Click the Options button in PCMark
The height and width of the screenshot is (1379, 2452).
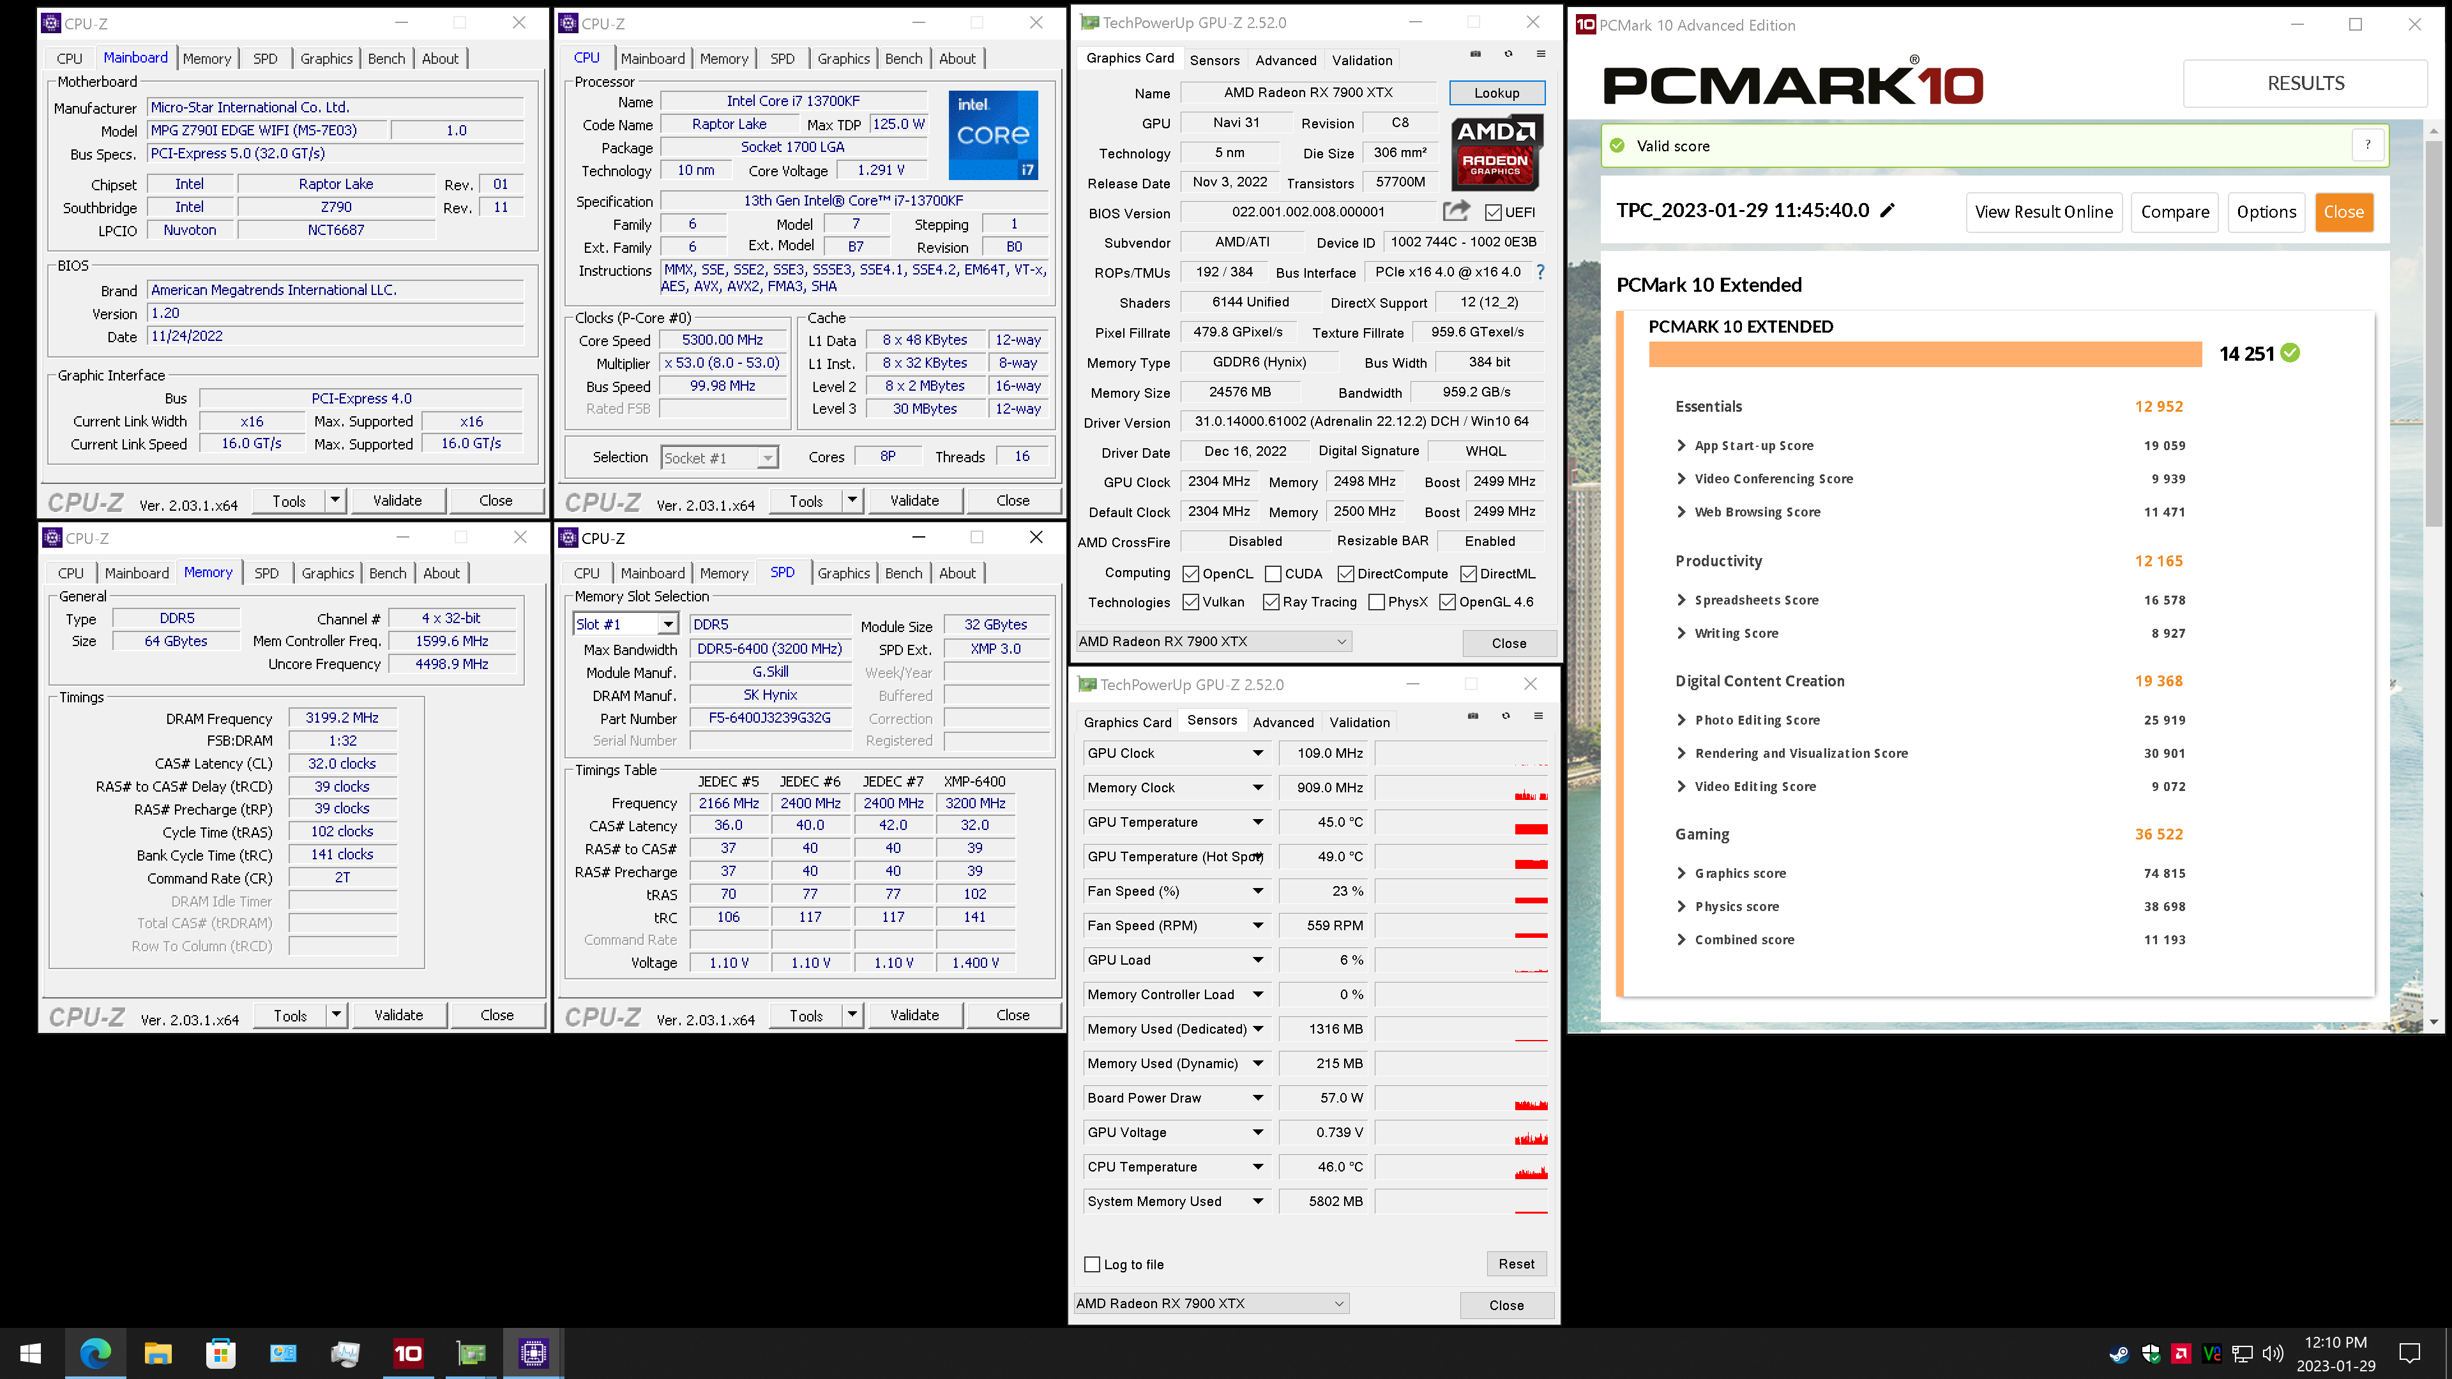pyautogui.click(x=2266, y=212)
